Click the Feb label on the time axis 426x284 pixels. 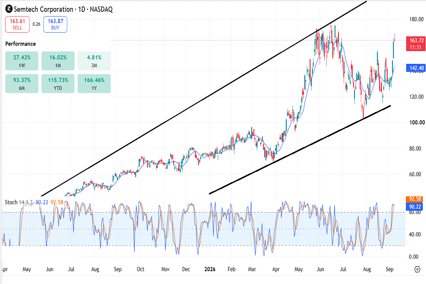pyautogui.click(x=231, y=269)
